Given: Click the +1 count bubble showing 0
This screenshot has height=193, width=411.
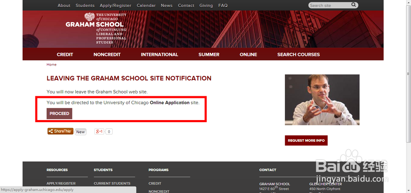Looking at the screenshot, I should click(109, 132).
